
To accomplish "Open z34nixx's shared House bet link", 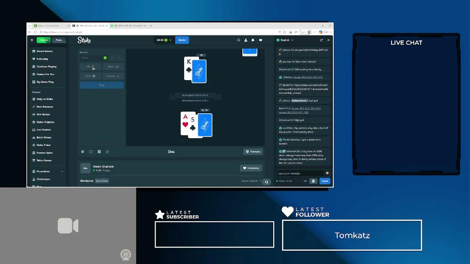I will point(308,77).
